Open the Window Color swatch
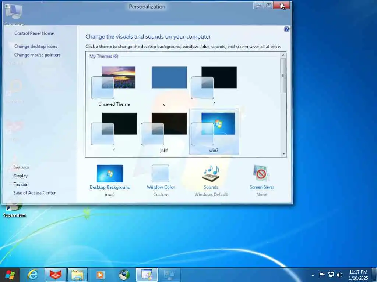Viewport: 377px width, 282px height. (x=161, y=174)
